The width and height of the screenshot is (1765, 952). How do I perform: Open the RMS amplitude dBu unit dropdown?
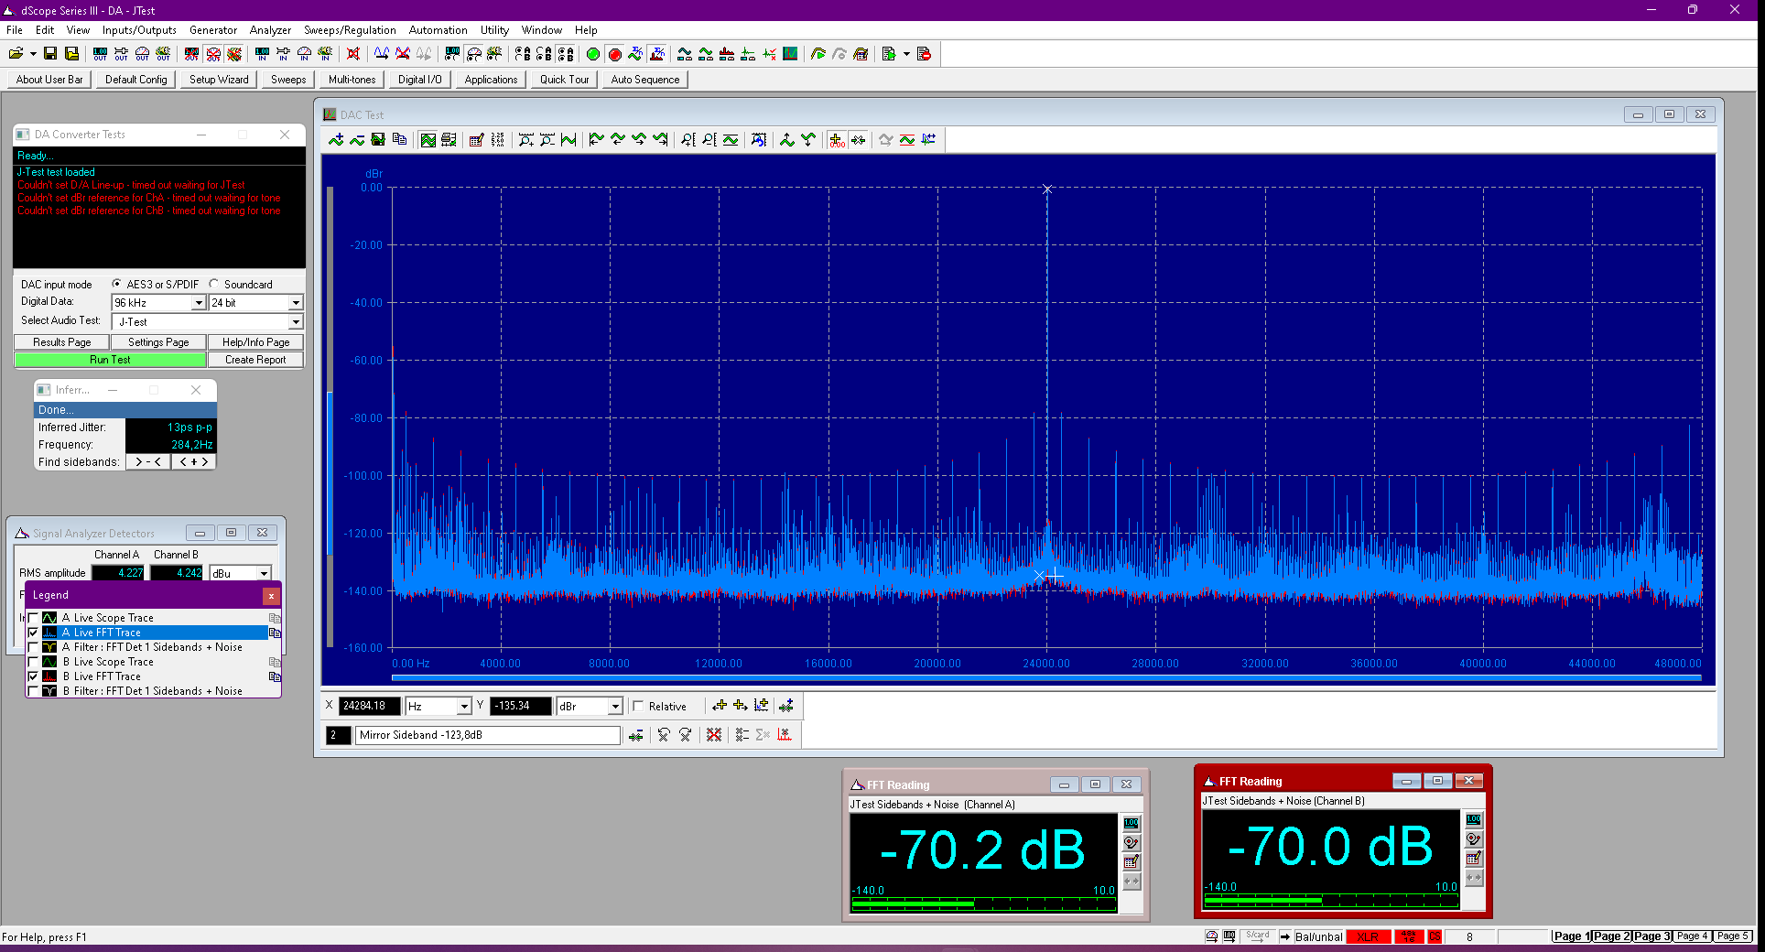click(264, 573)
